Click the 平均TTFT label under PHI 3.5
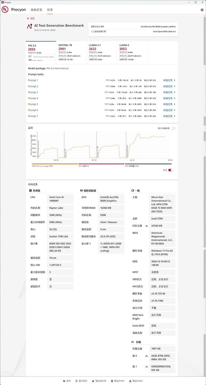 coord(32,53)
